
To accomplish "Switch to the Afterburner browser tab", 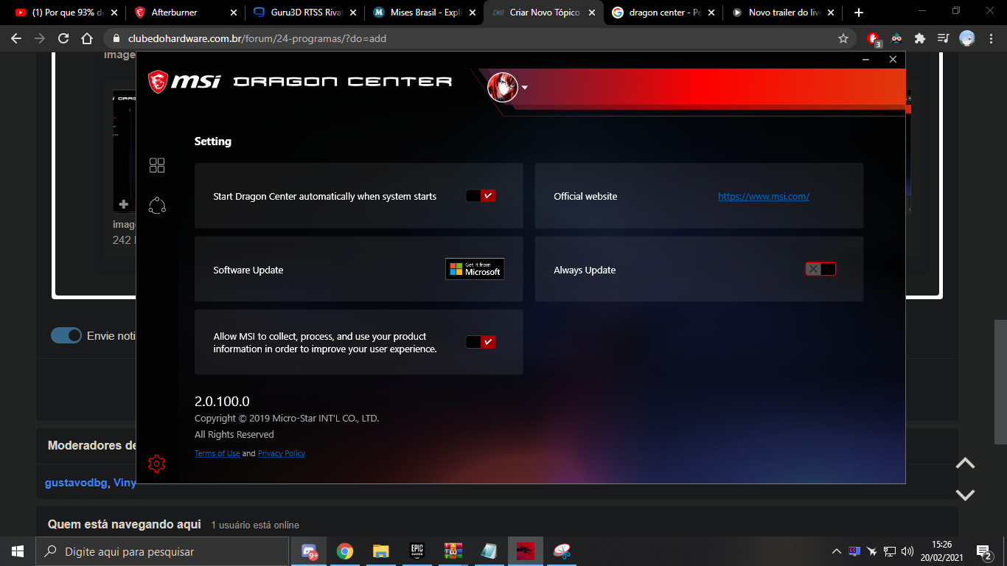I will pyautogui.click(x=184, y=13).
